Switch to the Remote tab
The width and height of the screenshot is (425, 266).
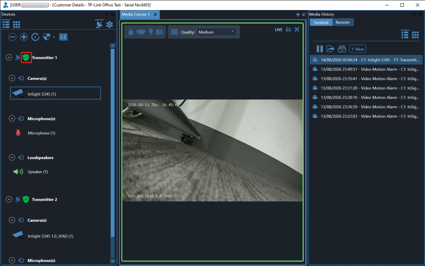coord(343,22)
